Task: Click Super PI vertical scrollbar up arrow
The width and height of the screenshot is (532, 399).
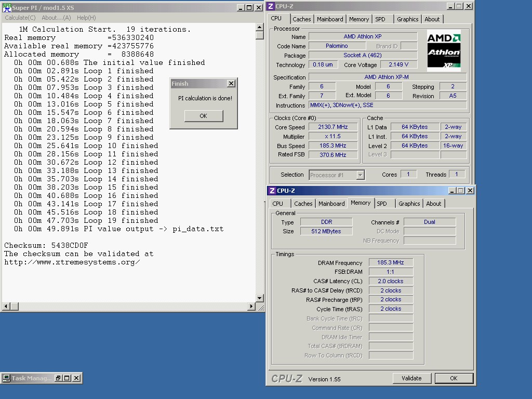Action: click(260, 27)
